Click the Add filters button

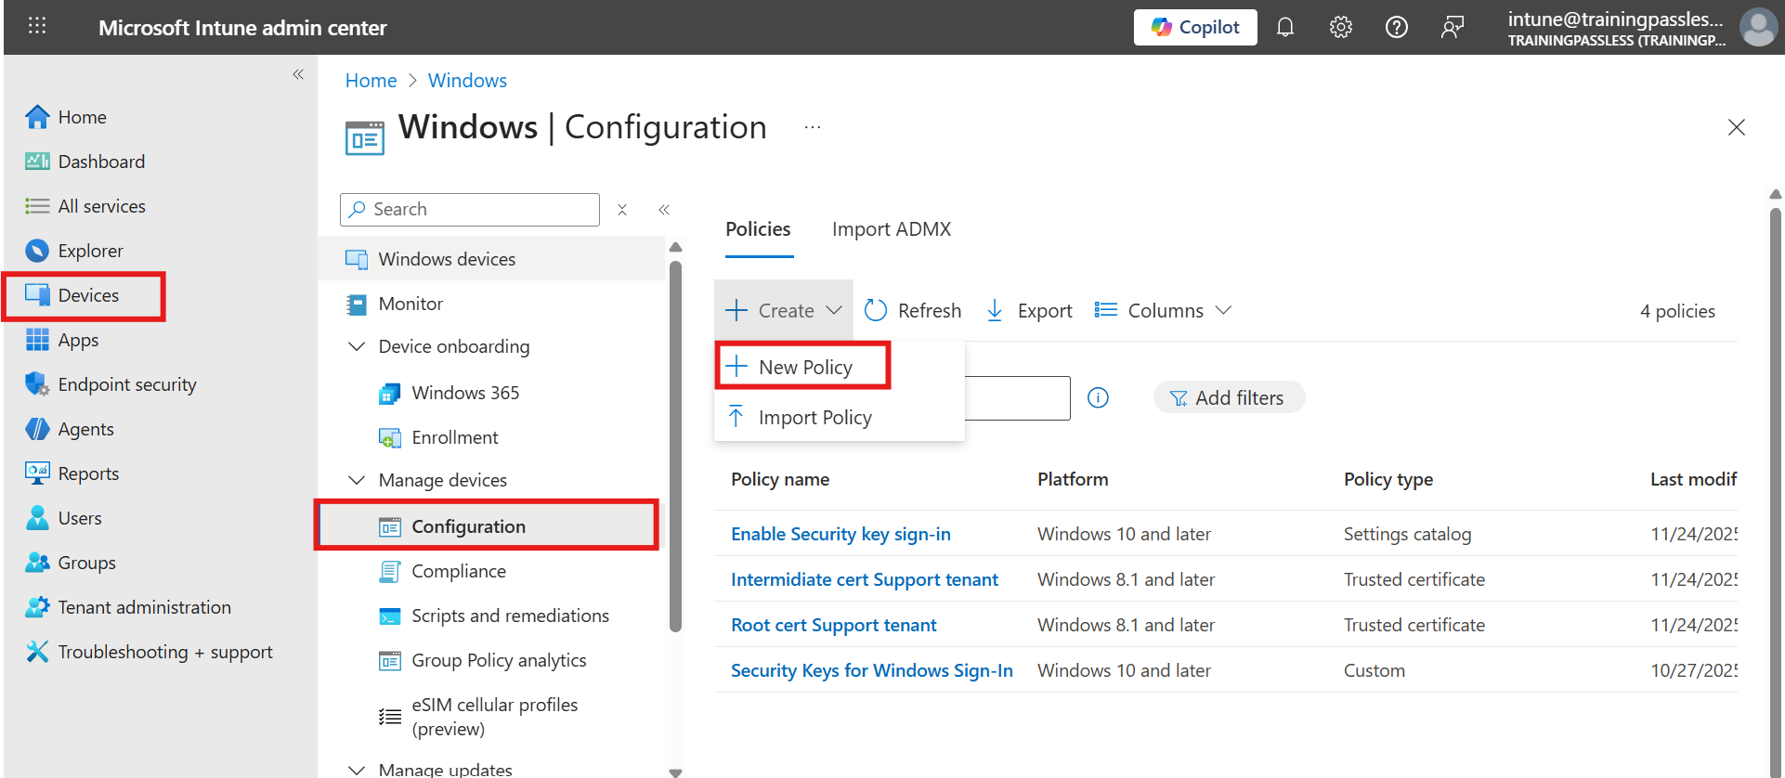click(1229, 398)
